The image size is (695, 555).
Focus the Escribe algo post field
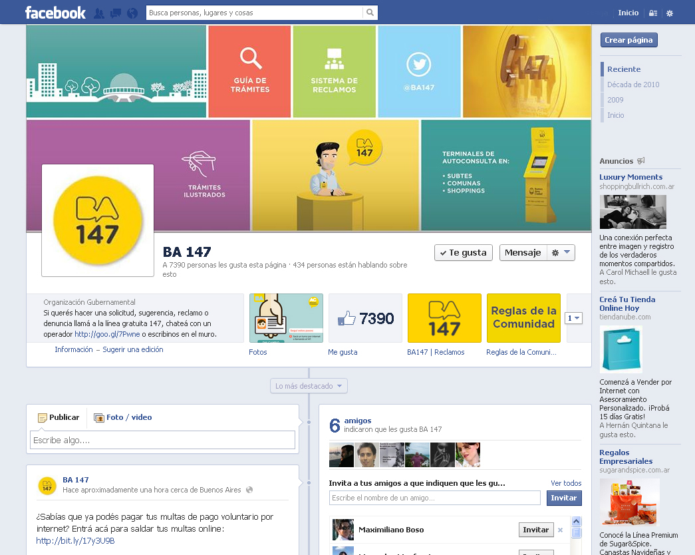pyautogui.click(x=162, y=440)
